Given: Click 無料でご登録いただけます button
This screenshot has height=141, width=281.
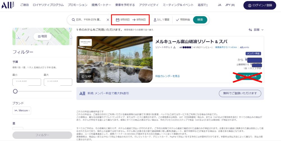Looking at the screenshot, I should [240, 93].
